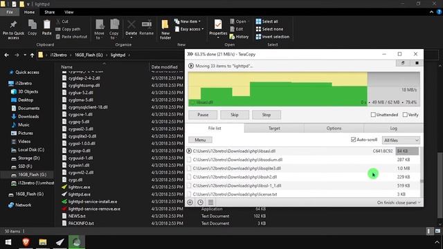Image resolution: width=443 pixels, height=249 pixels.
Task: Switch to TeraCopy Log tab
Action: (394, 128)
